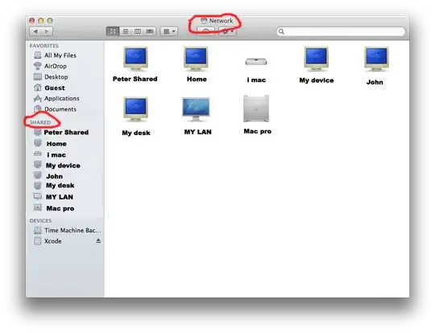The width and height of the screenshot is (435, 333).
Task: Select Xcode under Devices
Action: (52, 241)
